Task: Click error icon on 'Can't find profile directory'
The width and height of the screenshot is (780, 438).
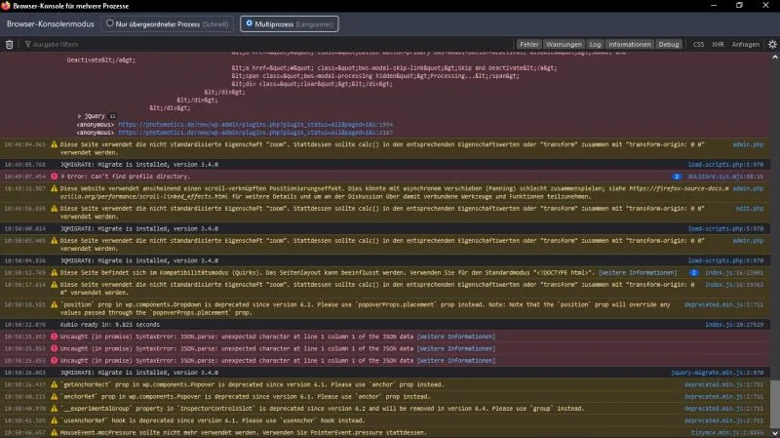Action: (x=55, y=177)
